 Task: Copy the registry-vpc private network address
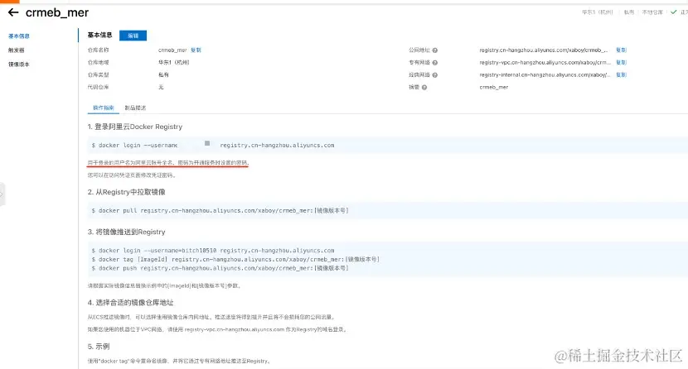pyautogui.click(x=622, y=62)
